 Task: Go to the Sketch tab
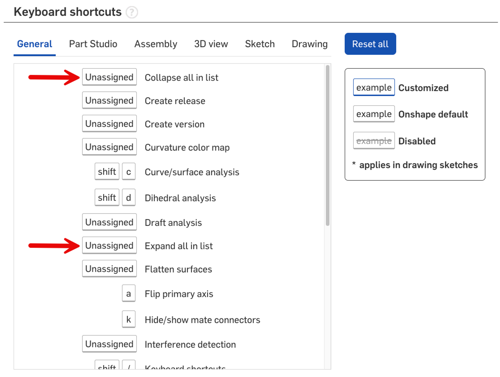[260, 44]
